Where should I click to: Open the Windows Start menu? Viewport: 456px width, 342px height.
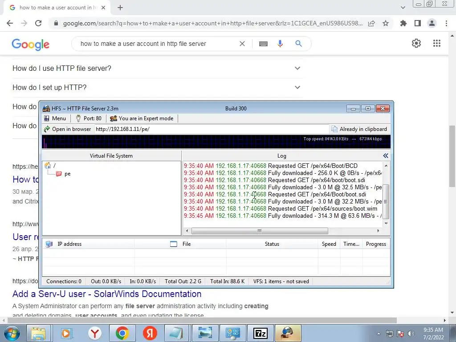coord(12,333)
